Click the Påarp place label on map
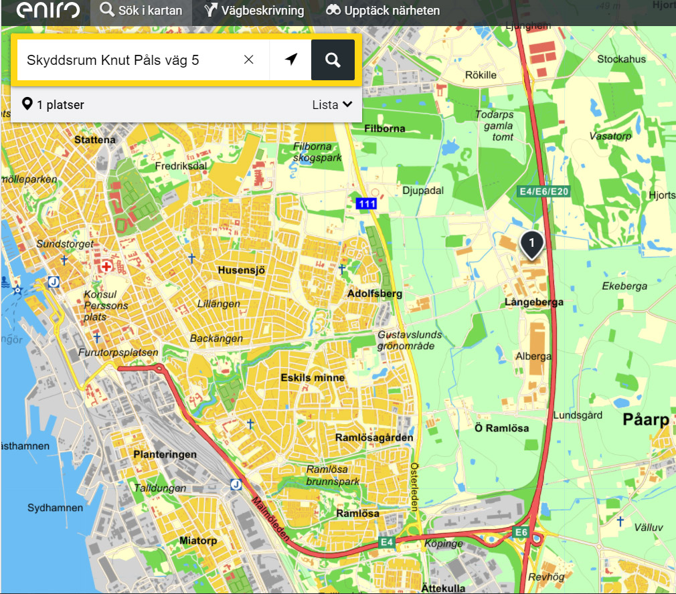 645,420
